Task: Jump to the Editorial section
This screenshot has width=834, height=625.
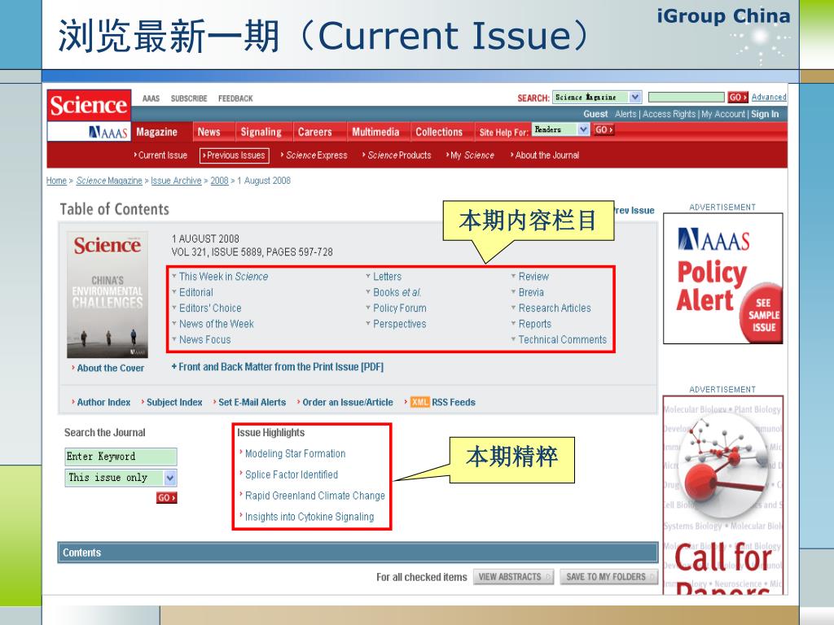Action: pos(195,292)
